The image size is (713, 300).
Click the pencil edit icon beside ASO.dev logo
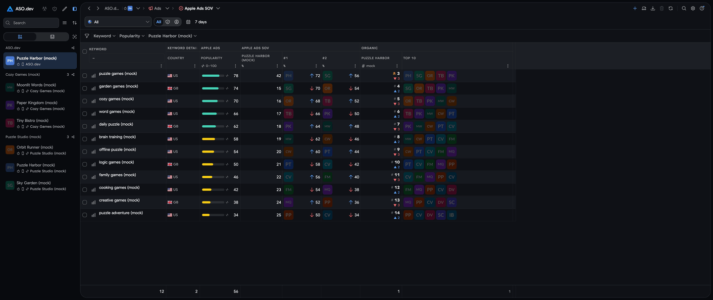coord(64,9)
